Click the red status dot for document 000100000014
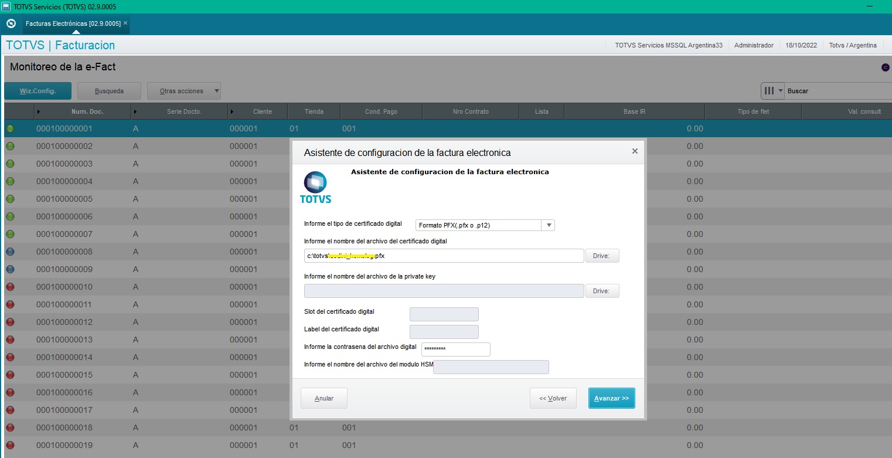The height and width of the screenshot is (458, 892). pyautogui.click(x=10, y=357)
